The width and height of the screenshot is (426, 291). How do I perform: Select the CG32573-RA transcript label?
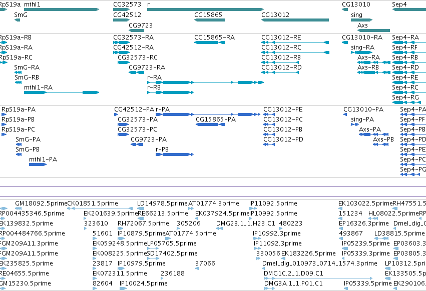click(133, 37)
